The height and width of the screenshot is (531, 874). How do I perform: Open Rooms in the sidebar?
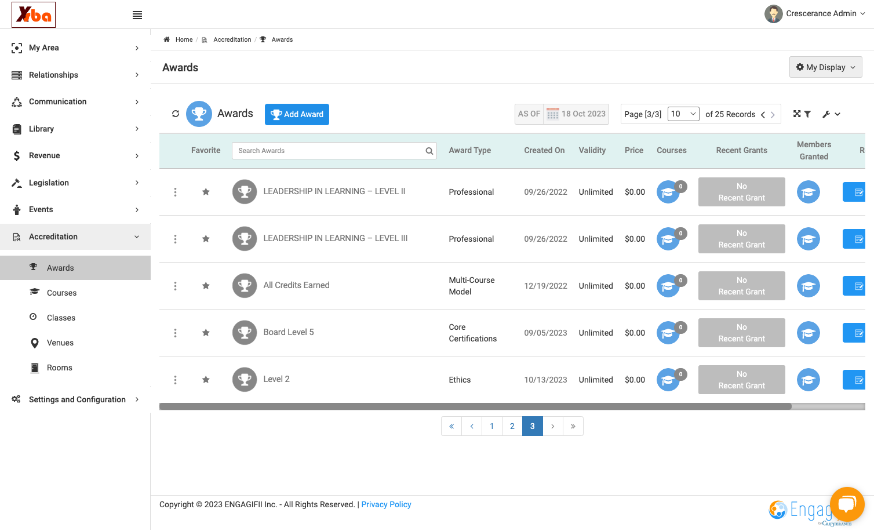coord(60,368)
